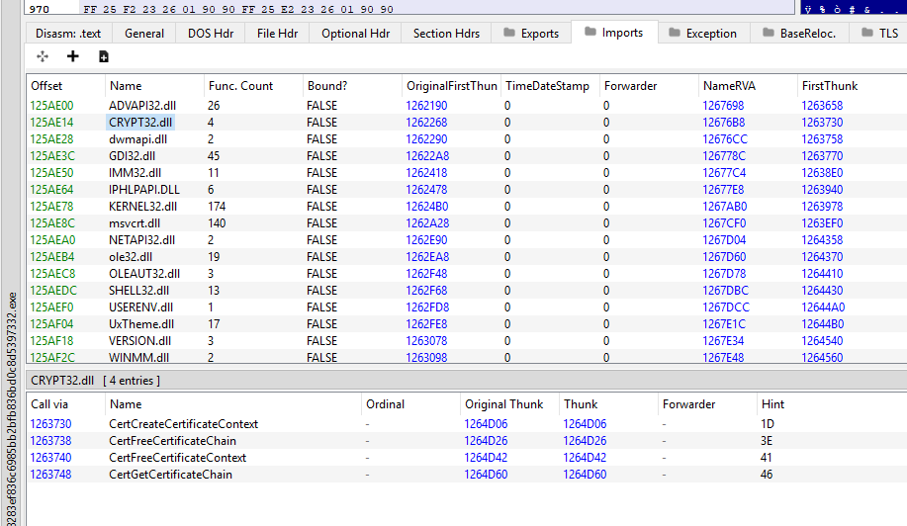Click the Imports tab folder icon

click(x=590, y=32)
